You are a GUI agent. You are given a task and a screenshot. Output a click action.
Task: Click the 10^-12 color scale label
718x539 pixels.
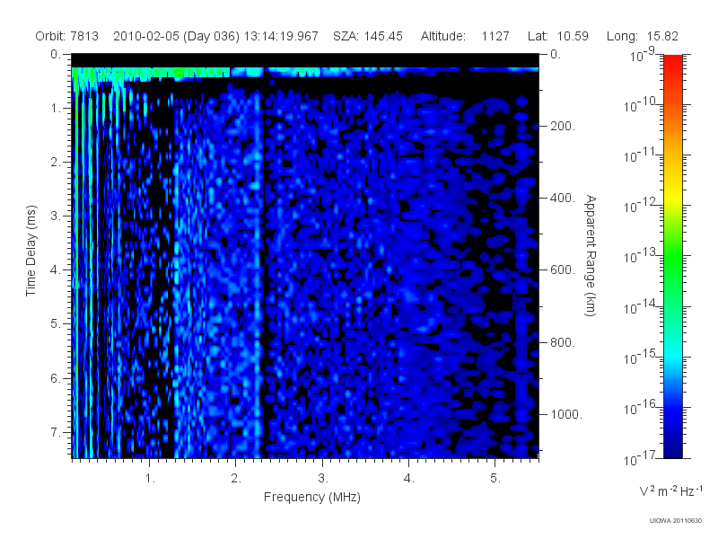point(640,206)
